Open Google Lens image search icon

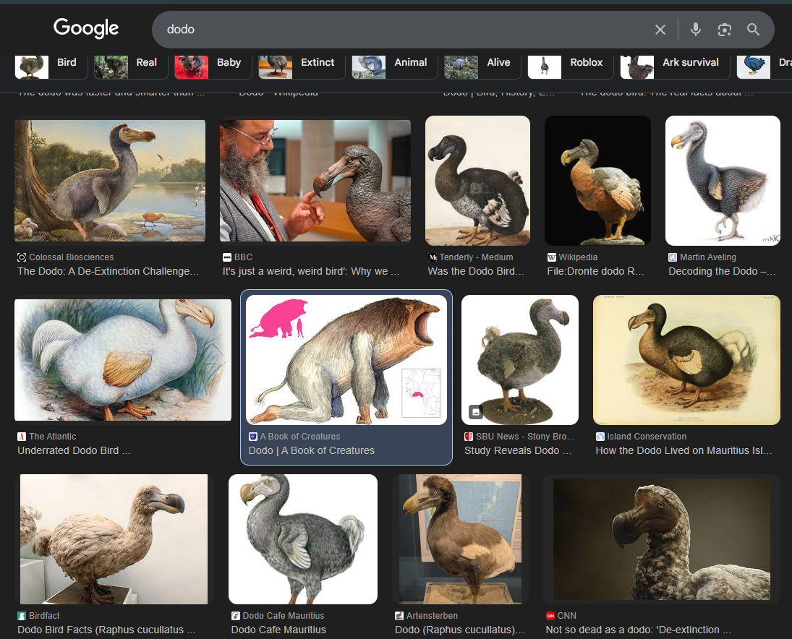click(x=724, y=30)
